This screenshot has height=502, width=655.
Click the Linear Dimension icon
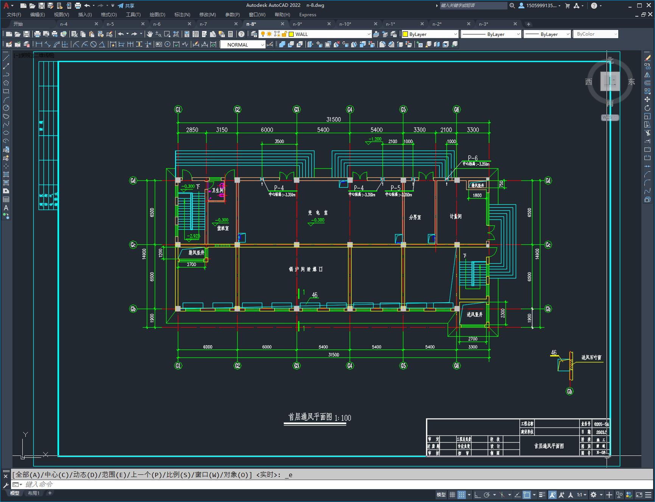(x=39, y=45)
